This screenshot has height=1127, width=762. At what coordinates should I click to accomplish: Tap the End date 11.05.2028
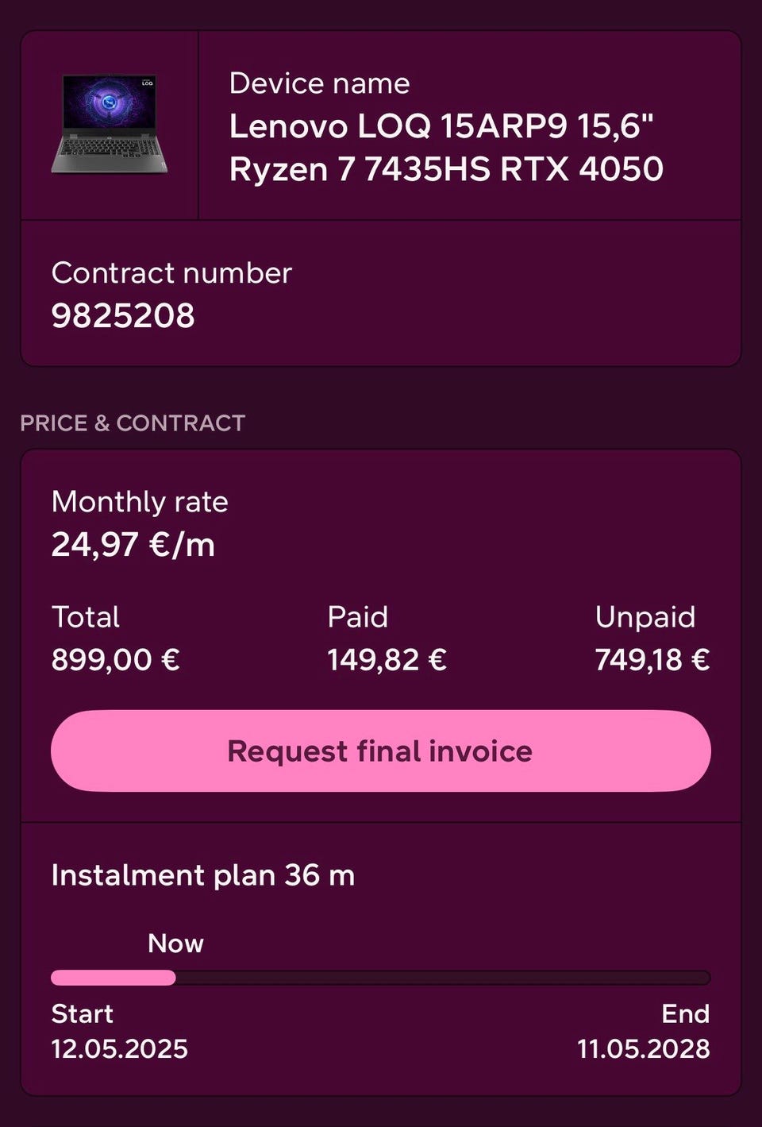(x=643, y=1048)
